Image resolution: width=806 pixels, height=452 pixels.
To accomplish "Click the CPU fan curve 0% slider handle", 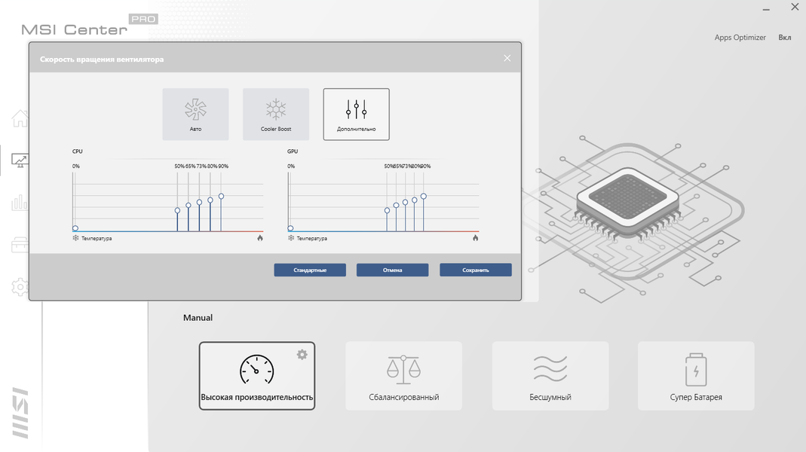I will (x=75, y=228).
